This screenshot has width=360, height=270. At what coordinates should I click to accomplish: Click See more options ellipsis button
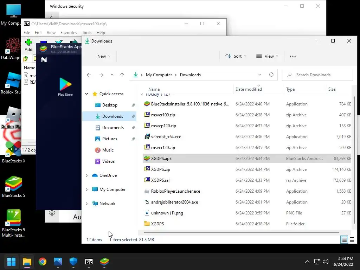click(293, 56)
